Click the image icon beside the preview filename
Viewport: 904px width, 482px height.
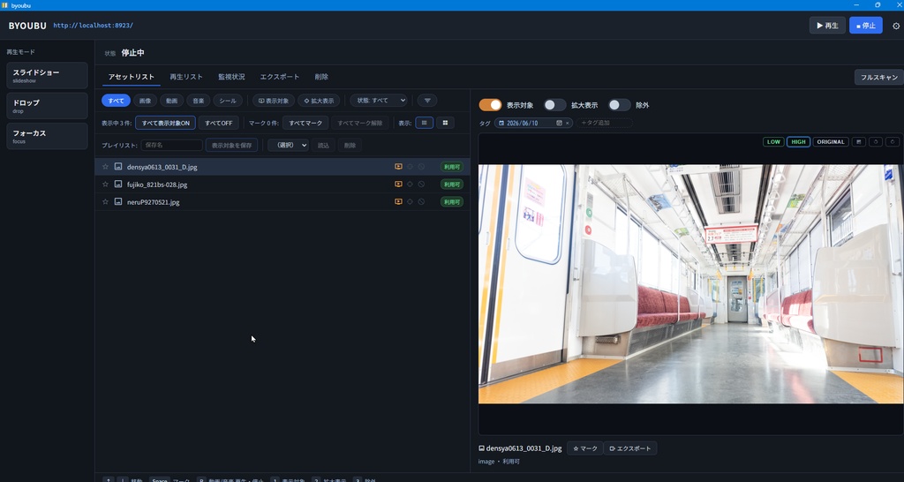(481, 448)
